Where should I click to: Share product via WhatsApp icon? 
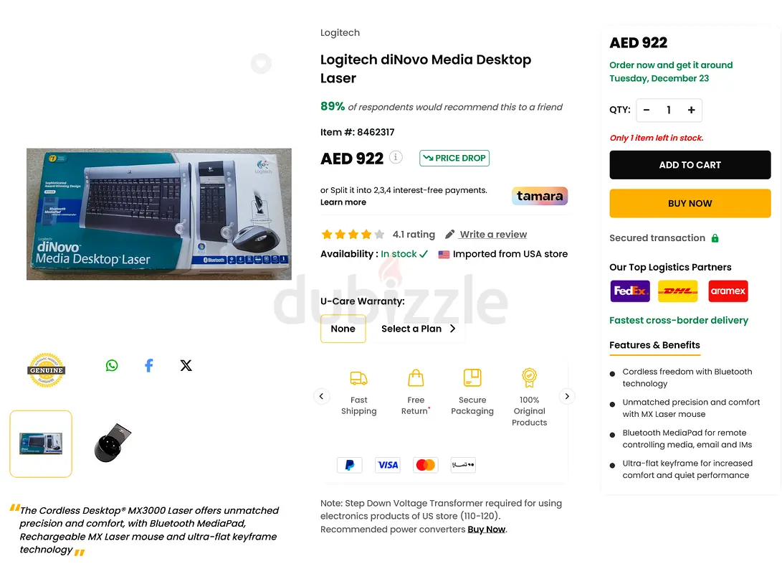coord(112,365)
